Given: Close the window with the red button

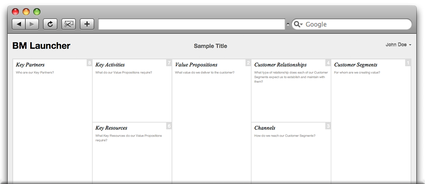Looking at the screenshot, I should point(15,12).
